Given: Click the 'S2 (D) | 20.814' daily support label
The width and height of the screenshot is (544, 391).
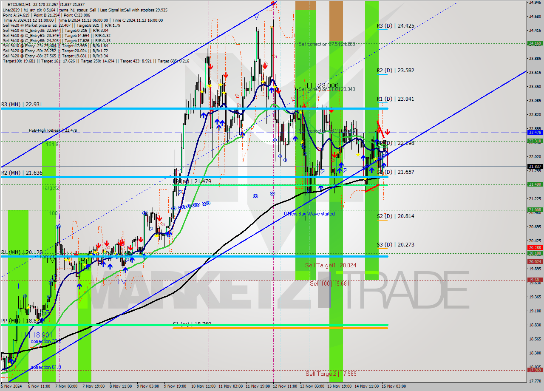Looking at the screenshot, I should [395, 216].
